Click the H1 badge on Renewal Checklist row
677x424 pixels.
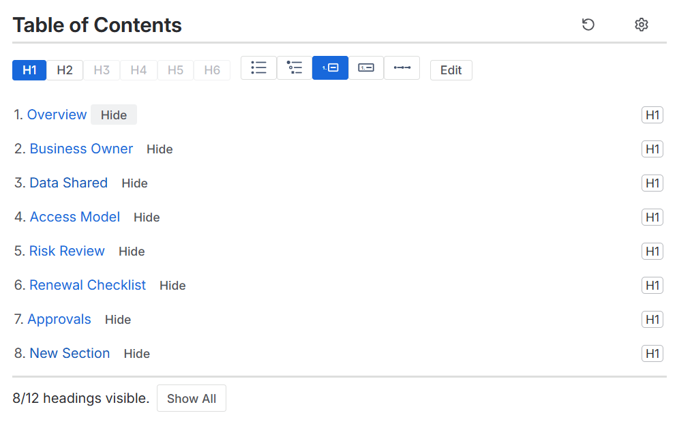pos(652,286)
